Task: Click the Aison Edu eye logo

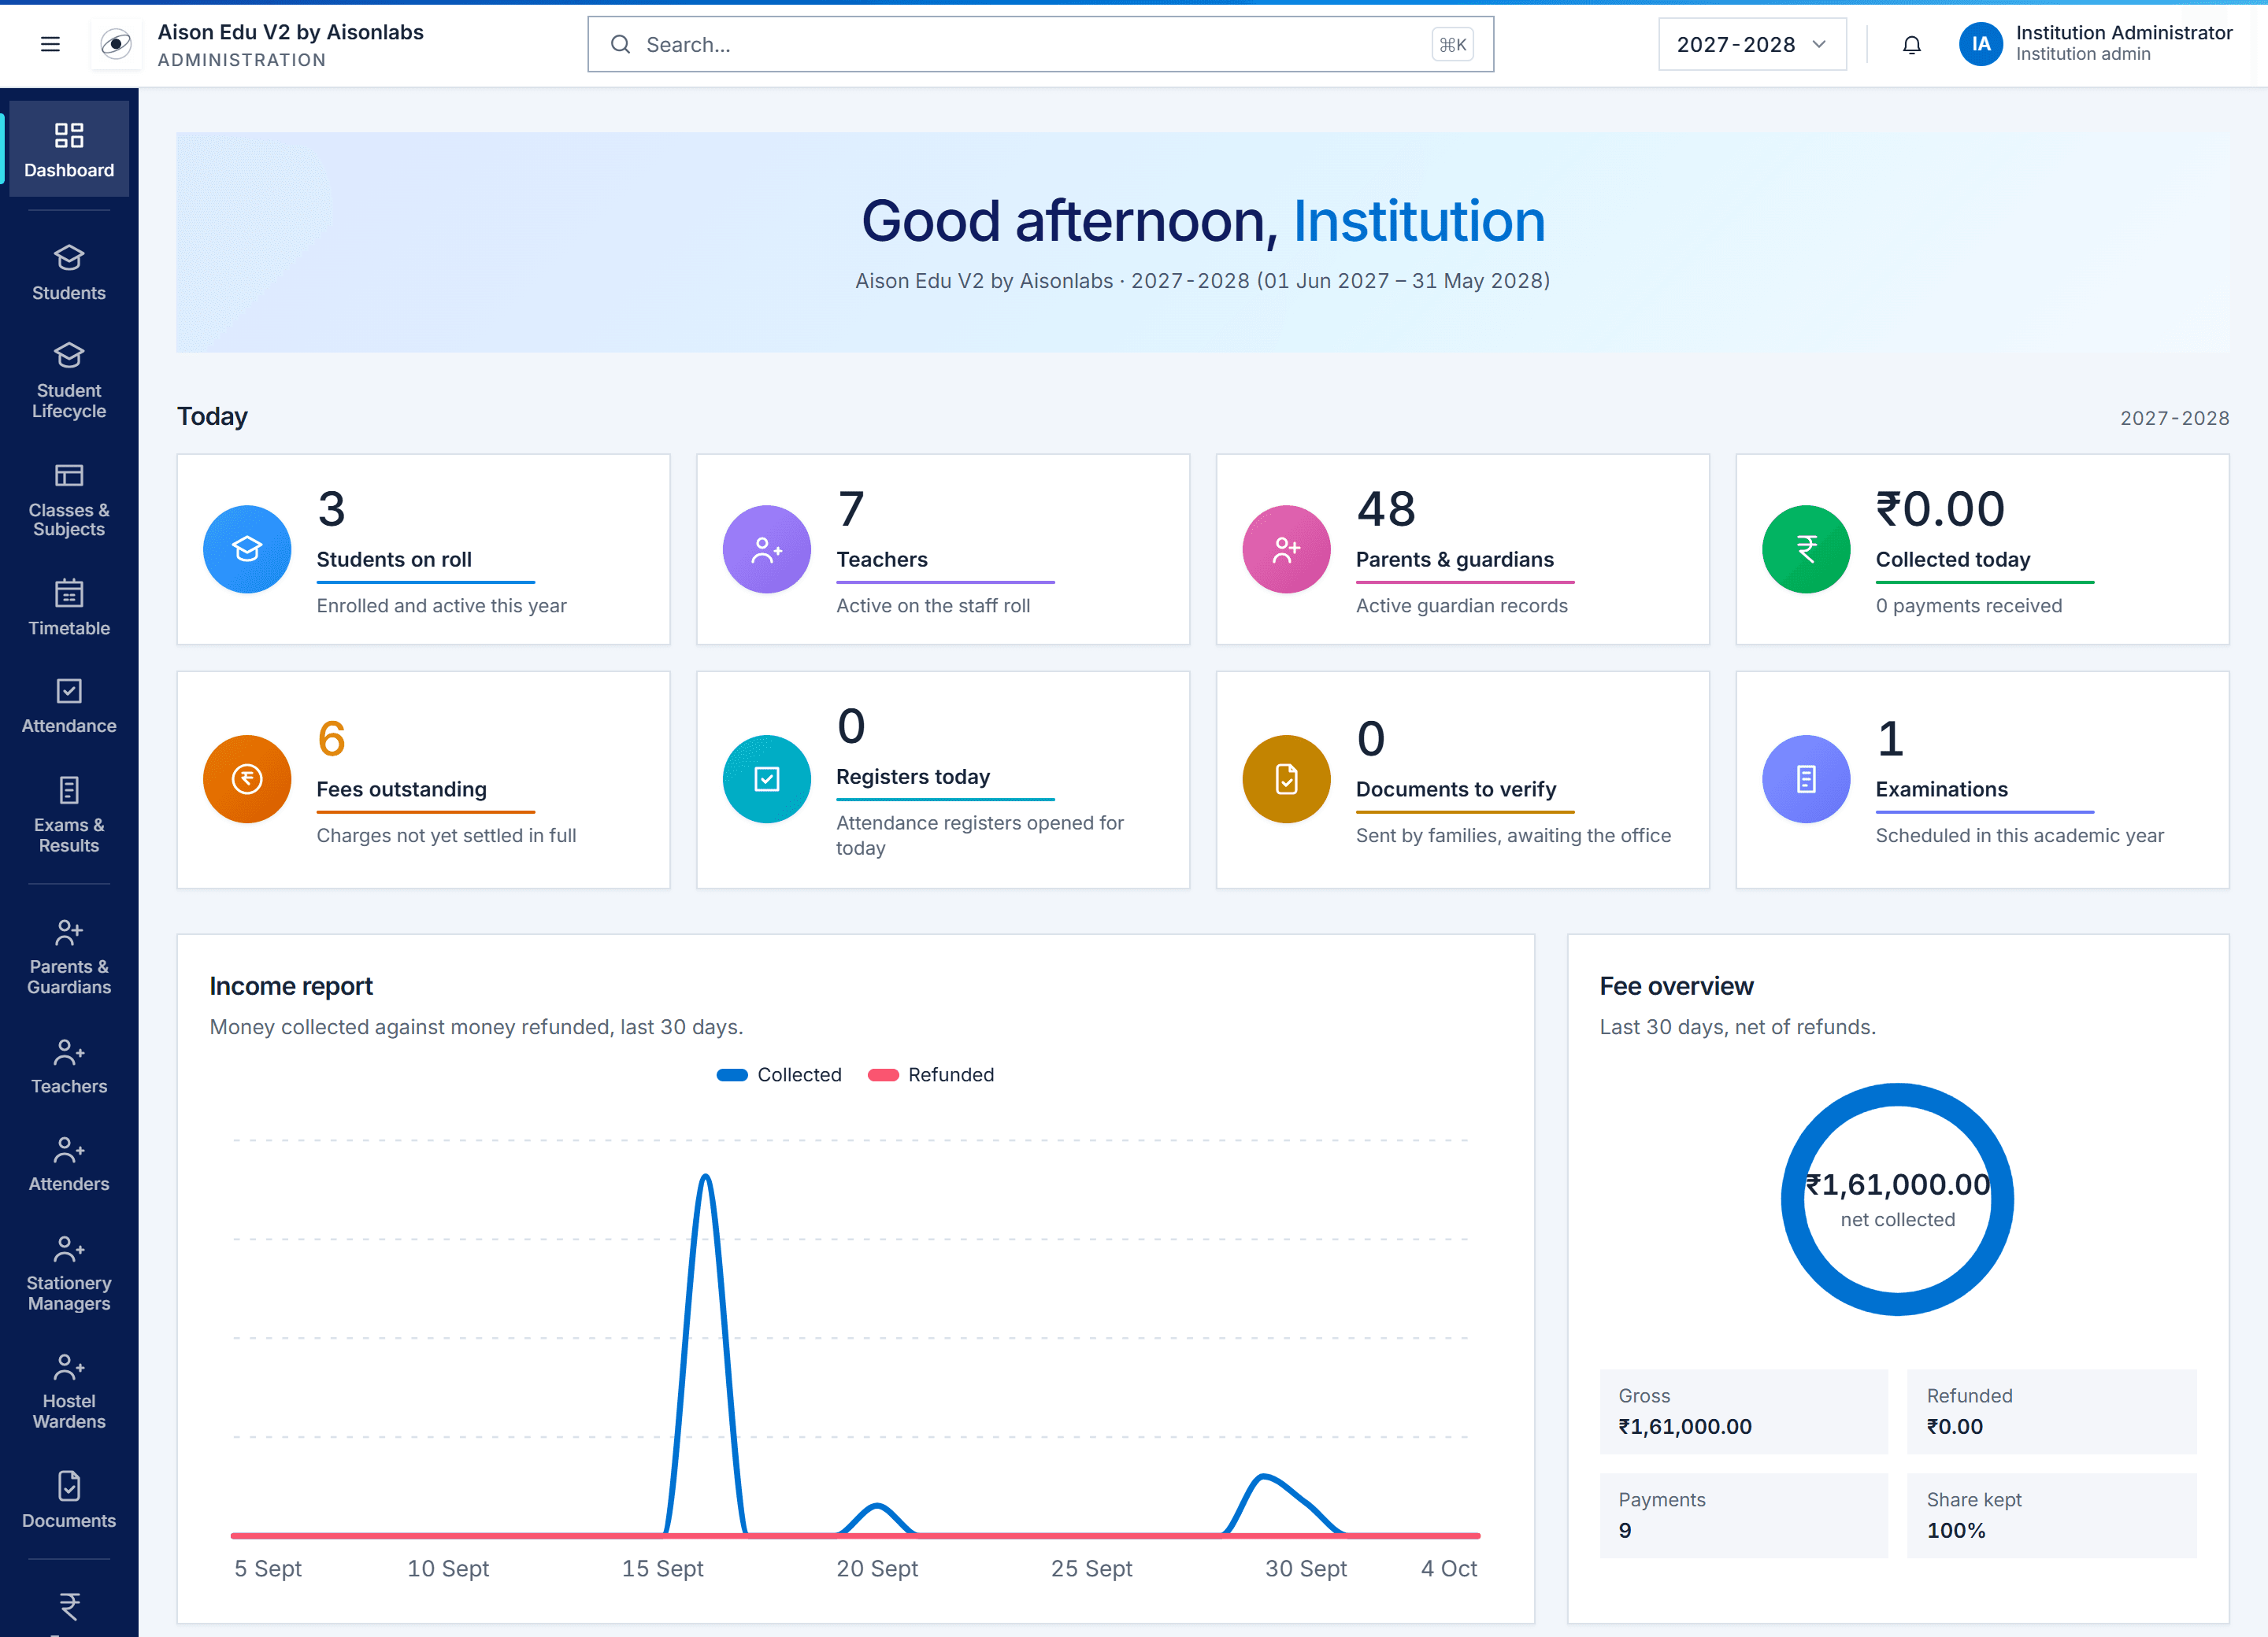Action: 116,44
